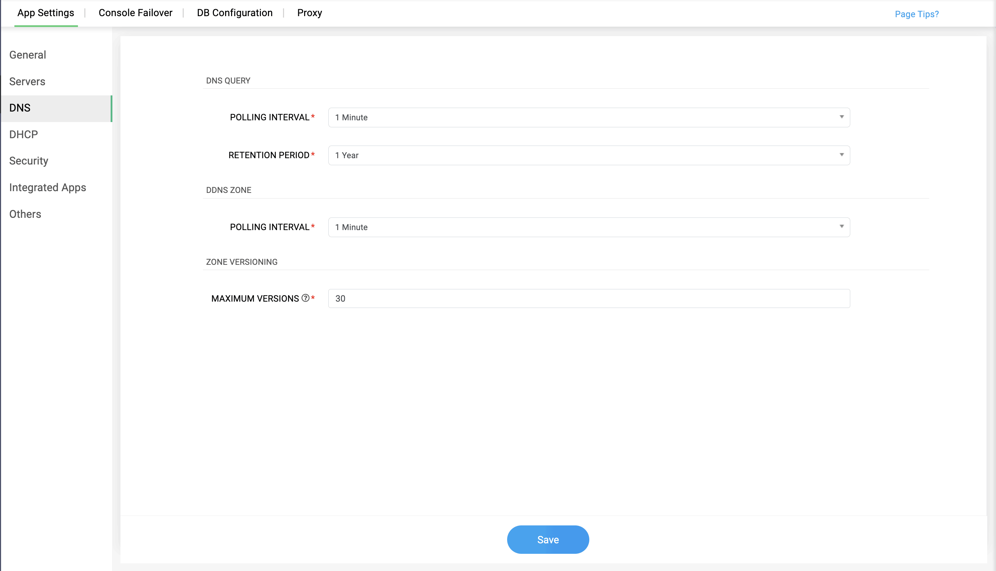
Task: Click the Retention Period arrow icon
Action: click(x=841, y=155)
